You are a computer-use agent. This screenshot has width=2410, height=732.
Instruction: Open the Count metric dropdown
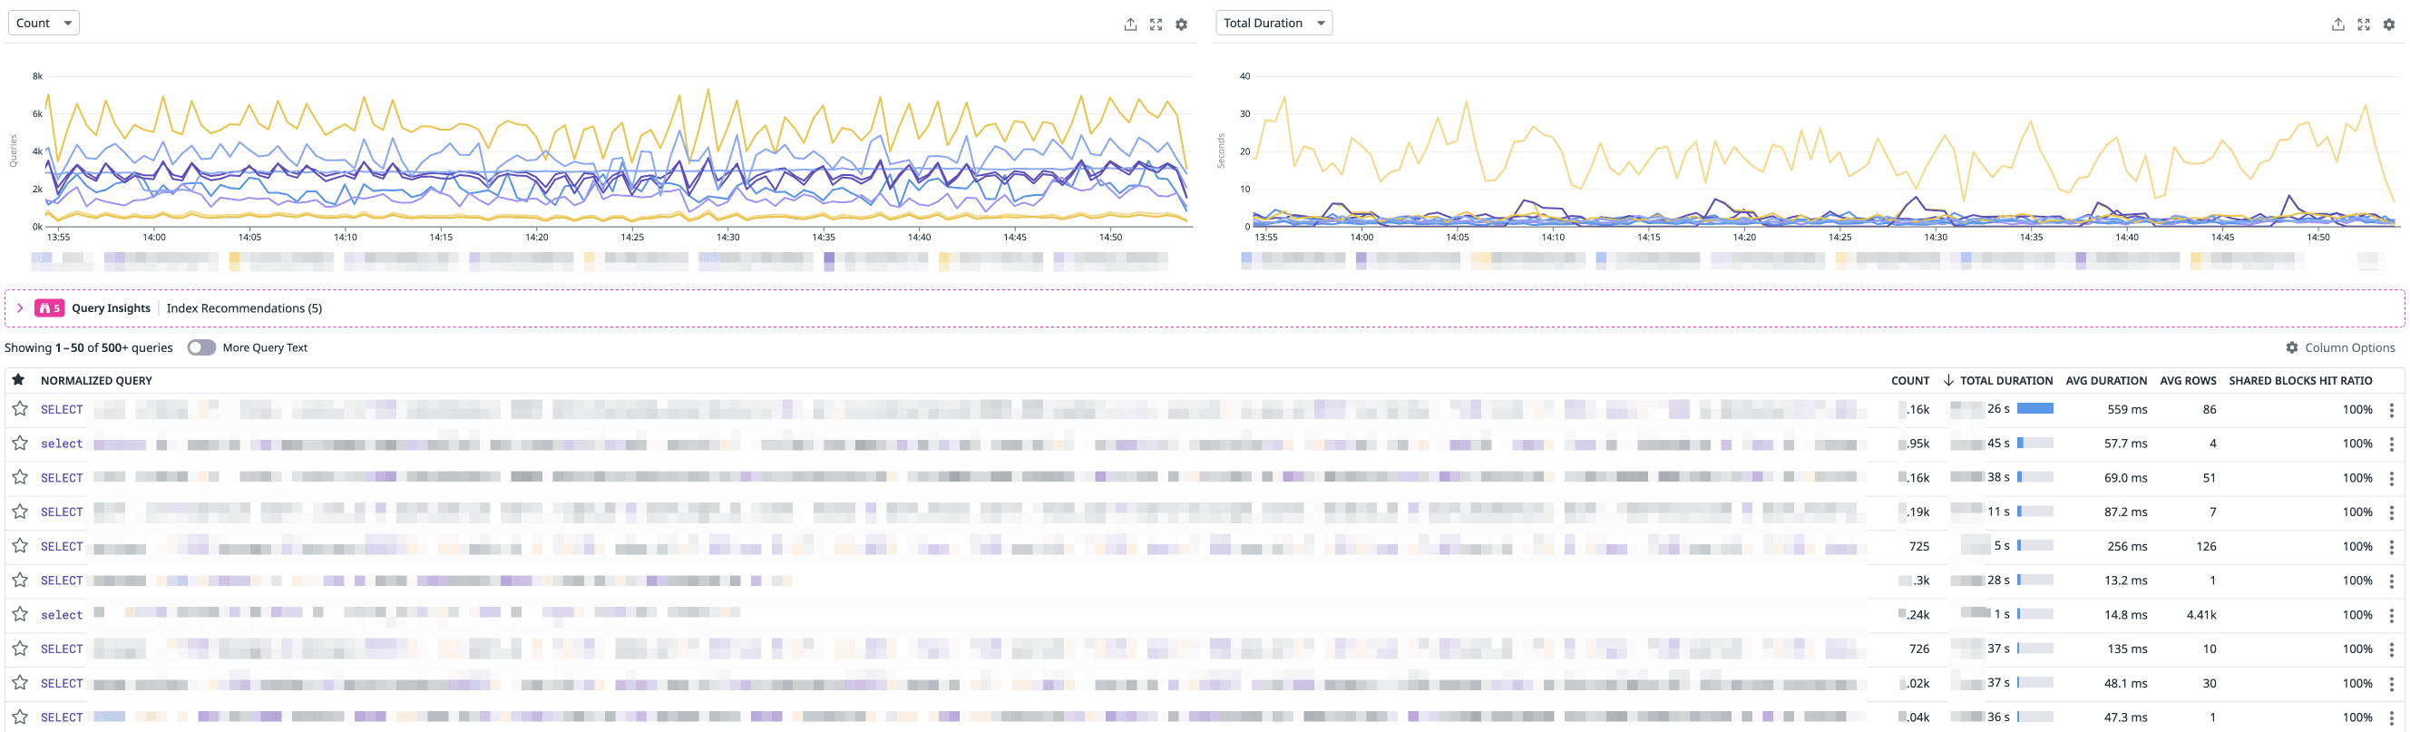[x=43, y=23]
